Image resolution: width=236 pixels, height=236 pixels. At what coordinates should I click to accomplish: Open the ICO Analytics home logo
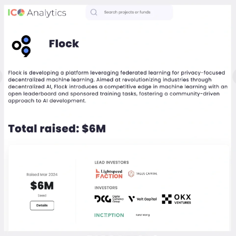37,13
